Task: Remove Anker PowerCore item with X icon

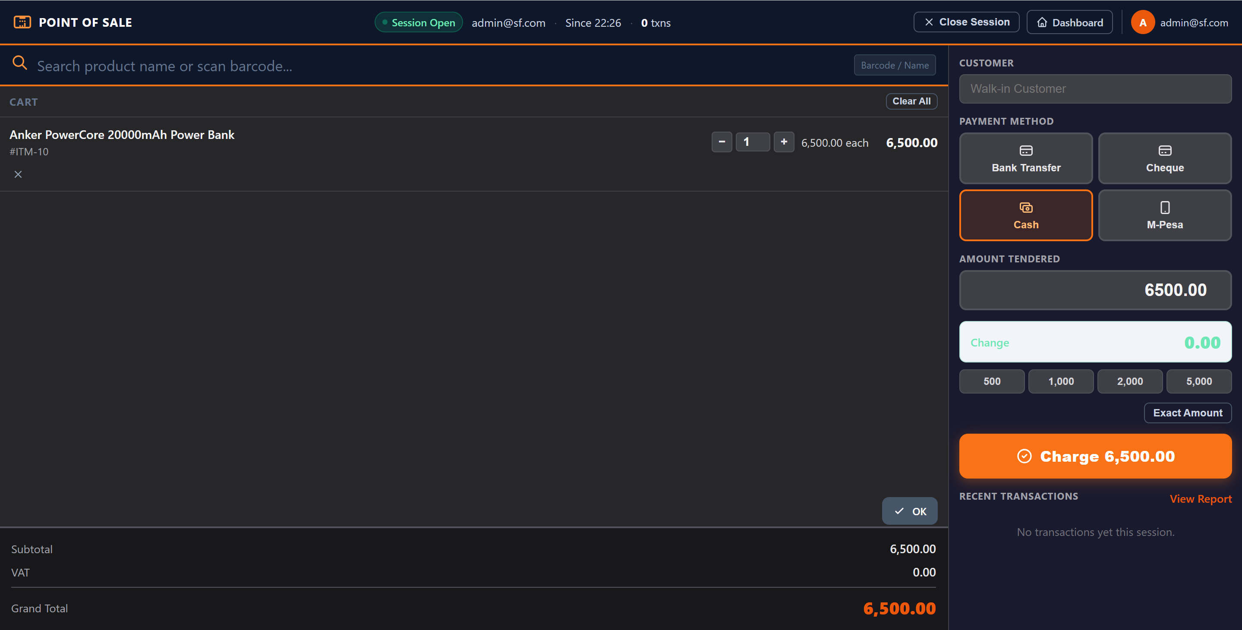Action: click(18, 174)
